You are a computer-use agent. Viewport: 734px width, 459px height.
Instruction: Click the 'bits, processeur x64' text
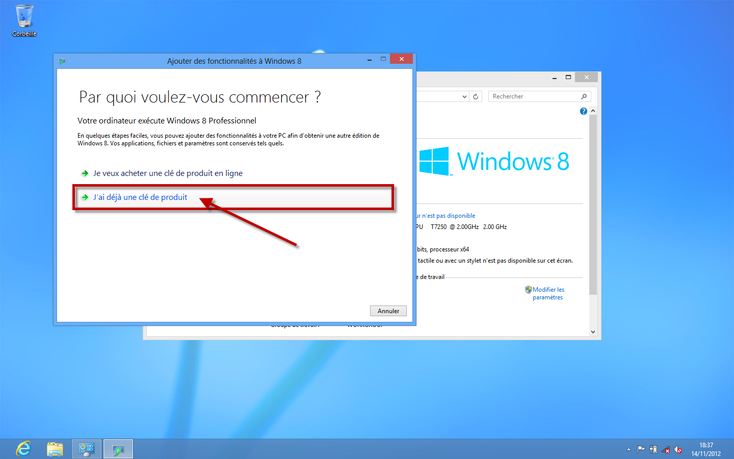click(443, 249)
